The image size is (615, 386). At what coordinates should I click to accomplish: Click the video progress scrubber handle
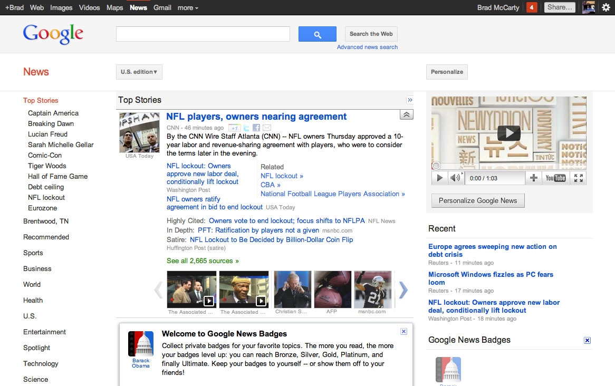(436, 166)
